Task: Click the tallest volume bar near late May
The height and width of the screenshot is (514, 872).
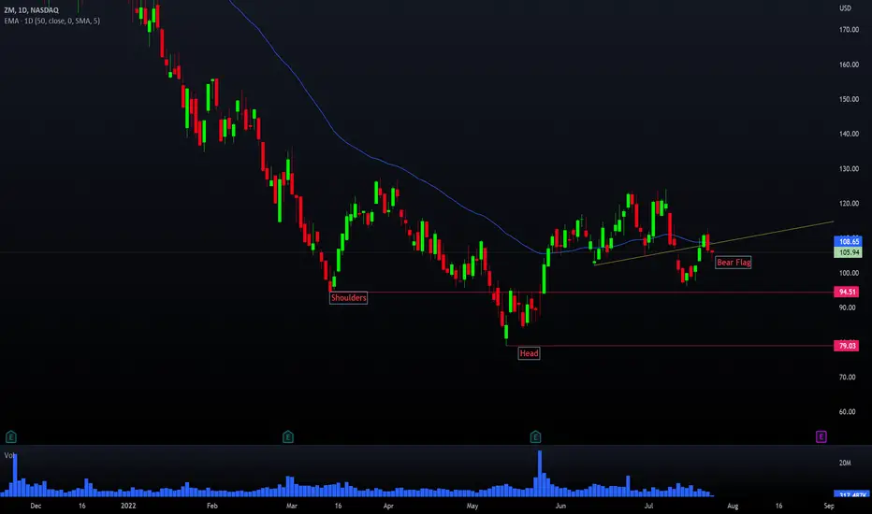Action: click(540, 474)
